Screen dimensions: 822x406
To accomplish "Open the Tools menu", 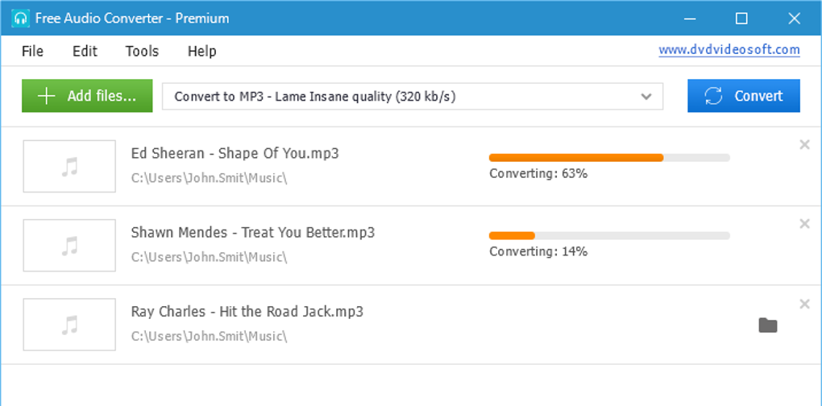I will point(142,51).
